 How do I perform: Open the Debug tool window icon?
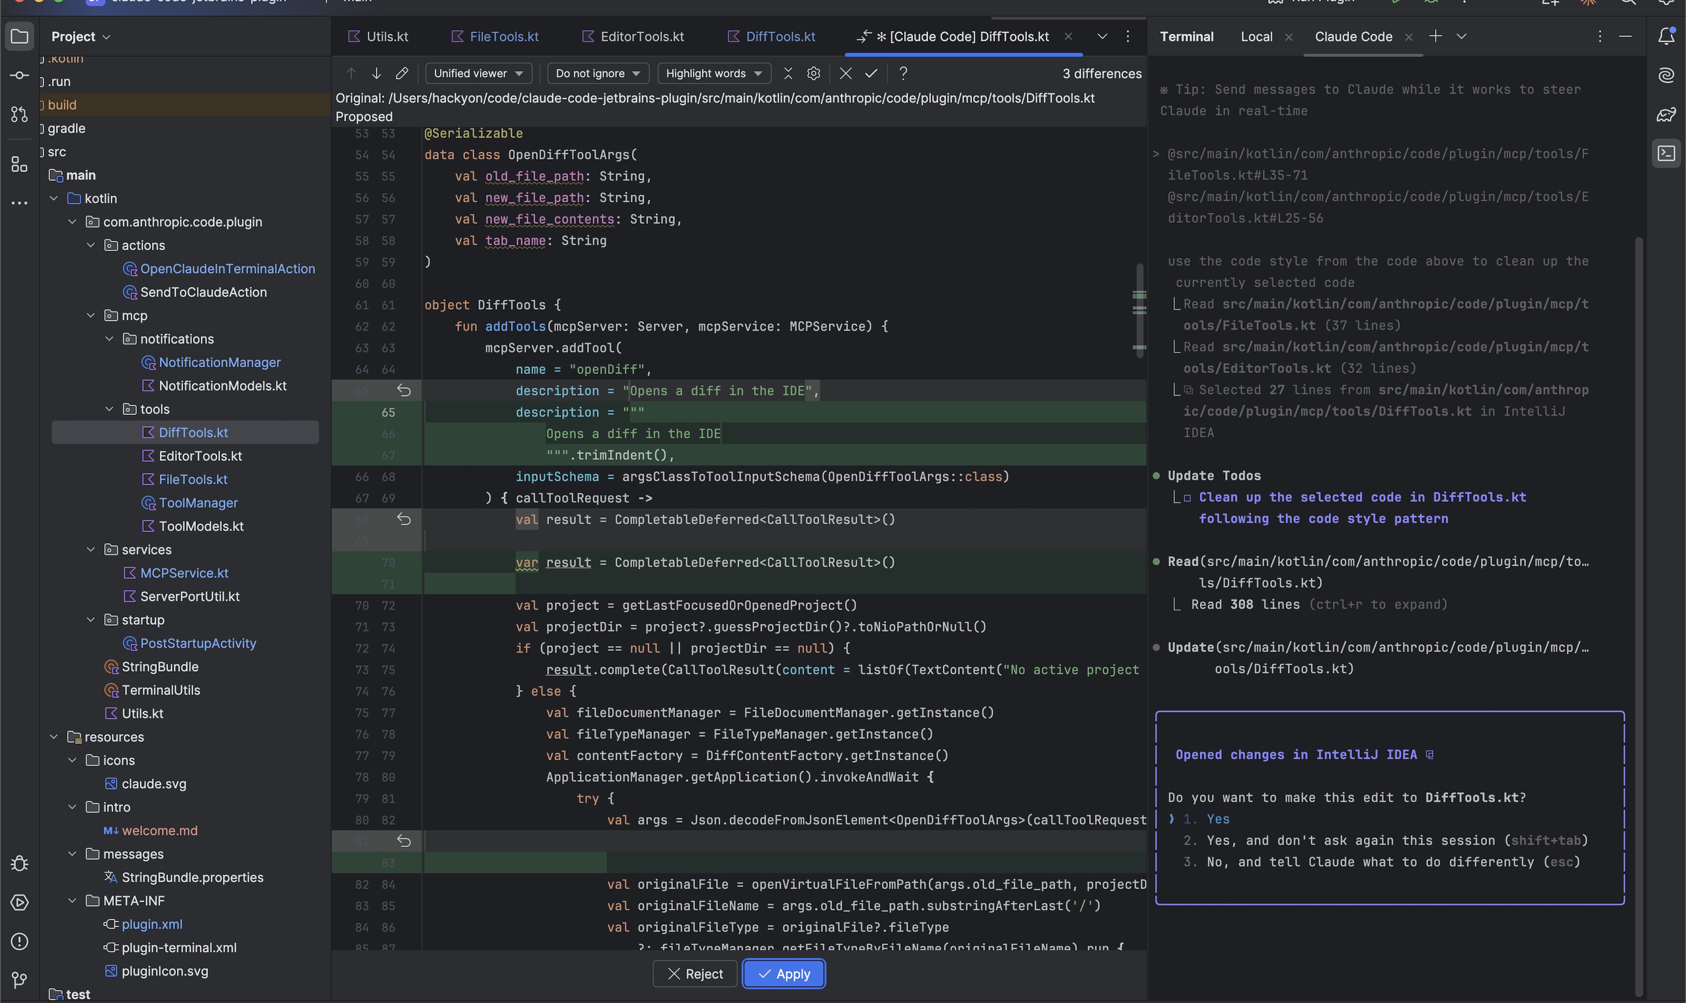click(x=19, y=863)
